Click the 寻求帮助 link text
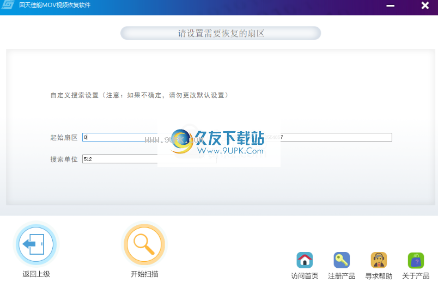 (x=379, y=276)
